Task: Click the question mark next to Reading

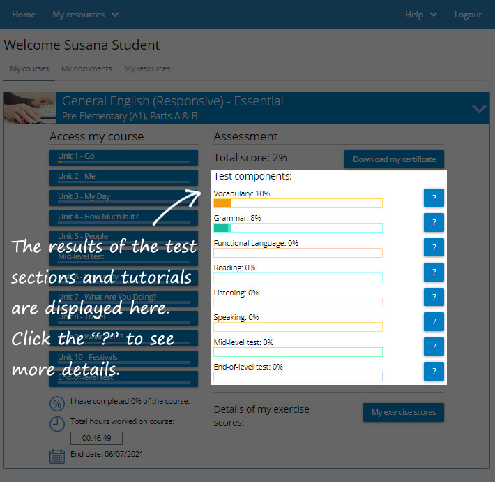Action: [434, 272]
